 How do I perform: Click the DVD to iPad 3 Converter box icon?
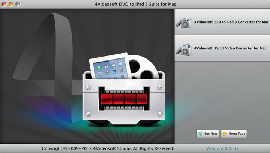(184, 22)
